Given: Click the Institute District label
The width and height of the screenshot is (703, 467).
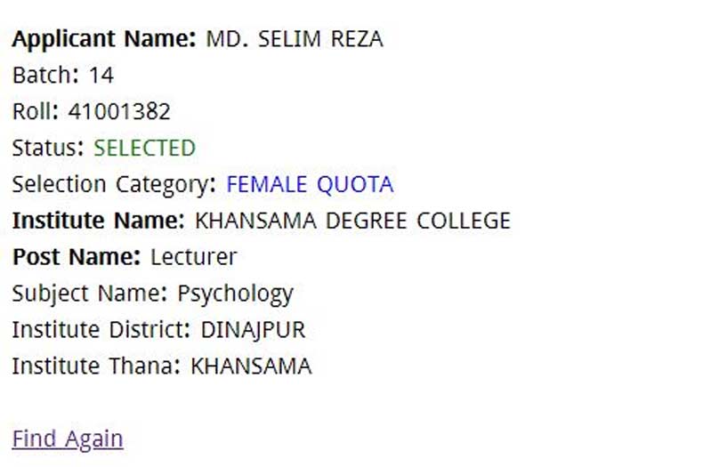Looking at the screenshot, I should [101, 330].
